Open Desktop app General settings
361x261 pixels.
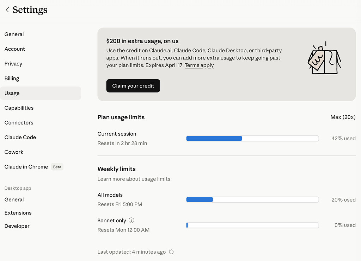[x=14, y=199]
